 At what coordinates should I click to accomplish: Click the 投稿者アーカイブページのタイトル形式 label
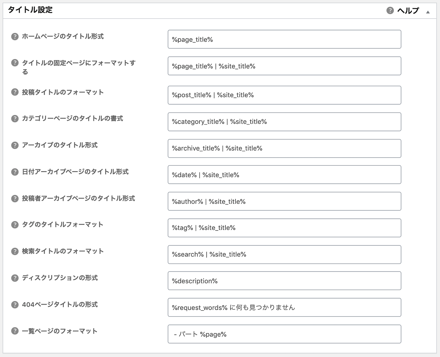pos(79,199)
